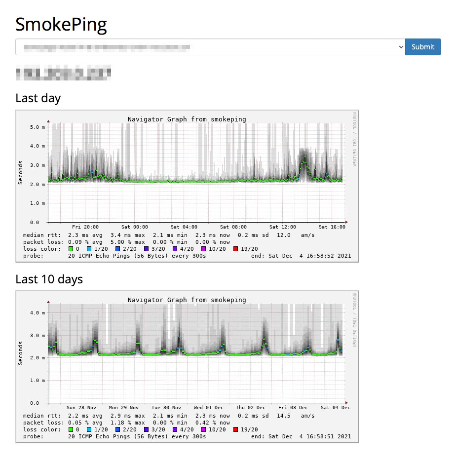
Task: Click the "3.4 ms max" median rtt value
Action: (128, 235)
